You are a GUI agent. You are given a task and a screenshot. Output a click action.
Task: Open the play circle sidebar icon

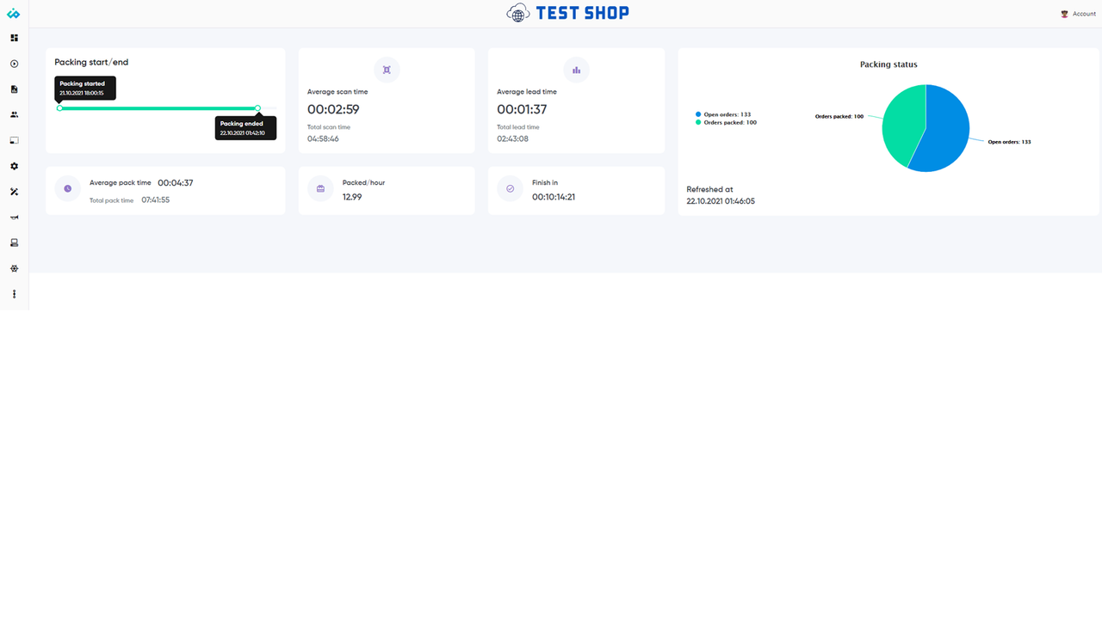click(x=14, y=64)
